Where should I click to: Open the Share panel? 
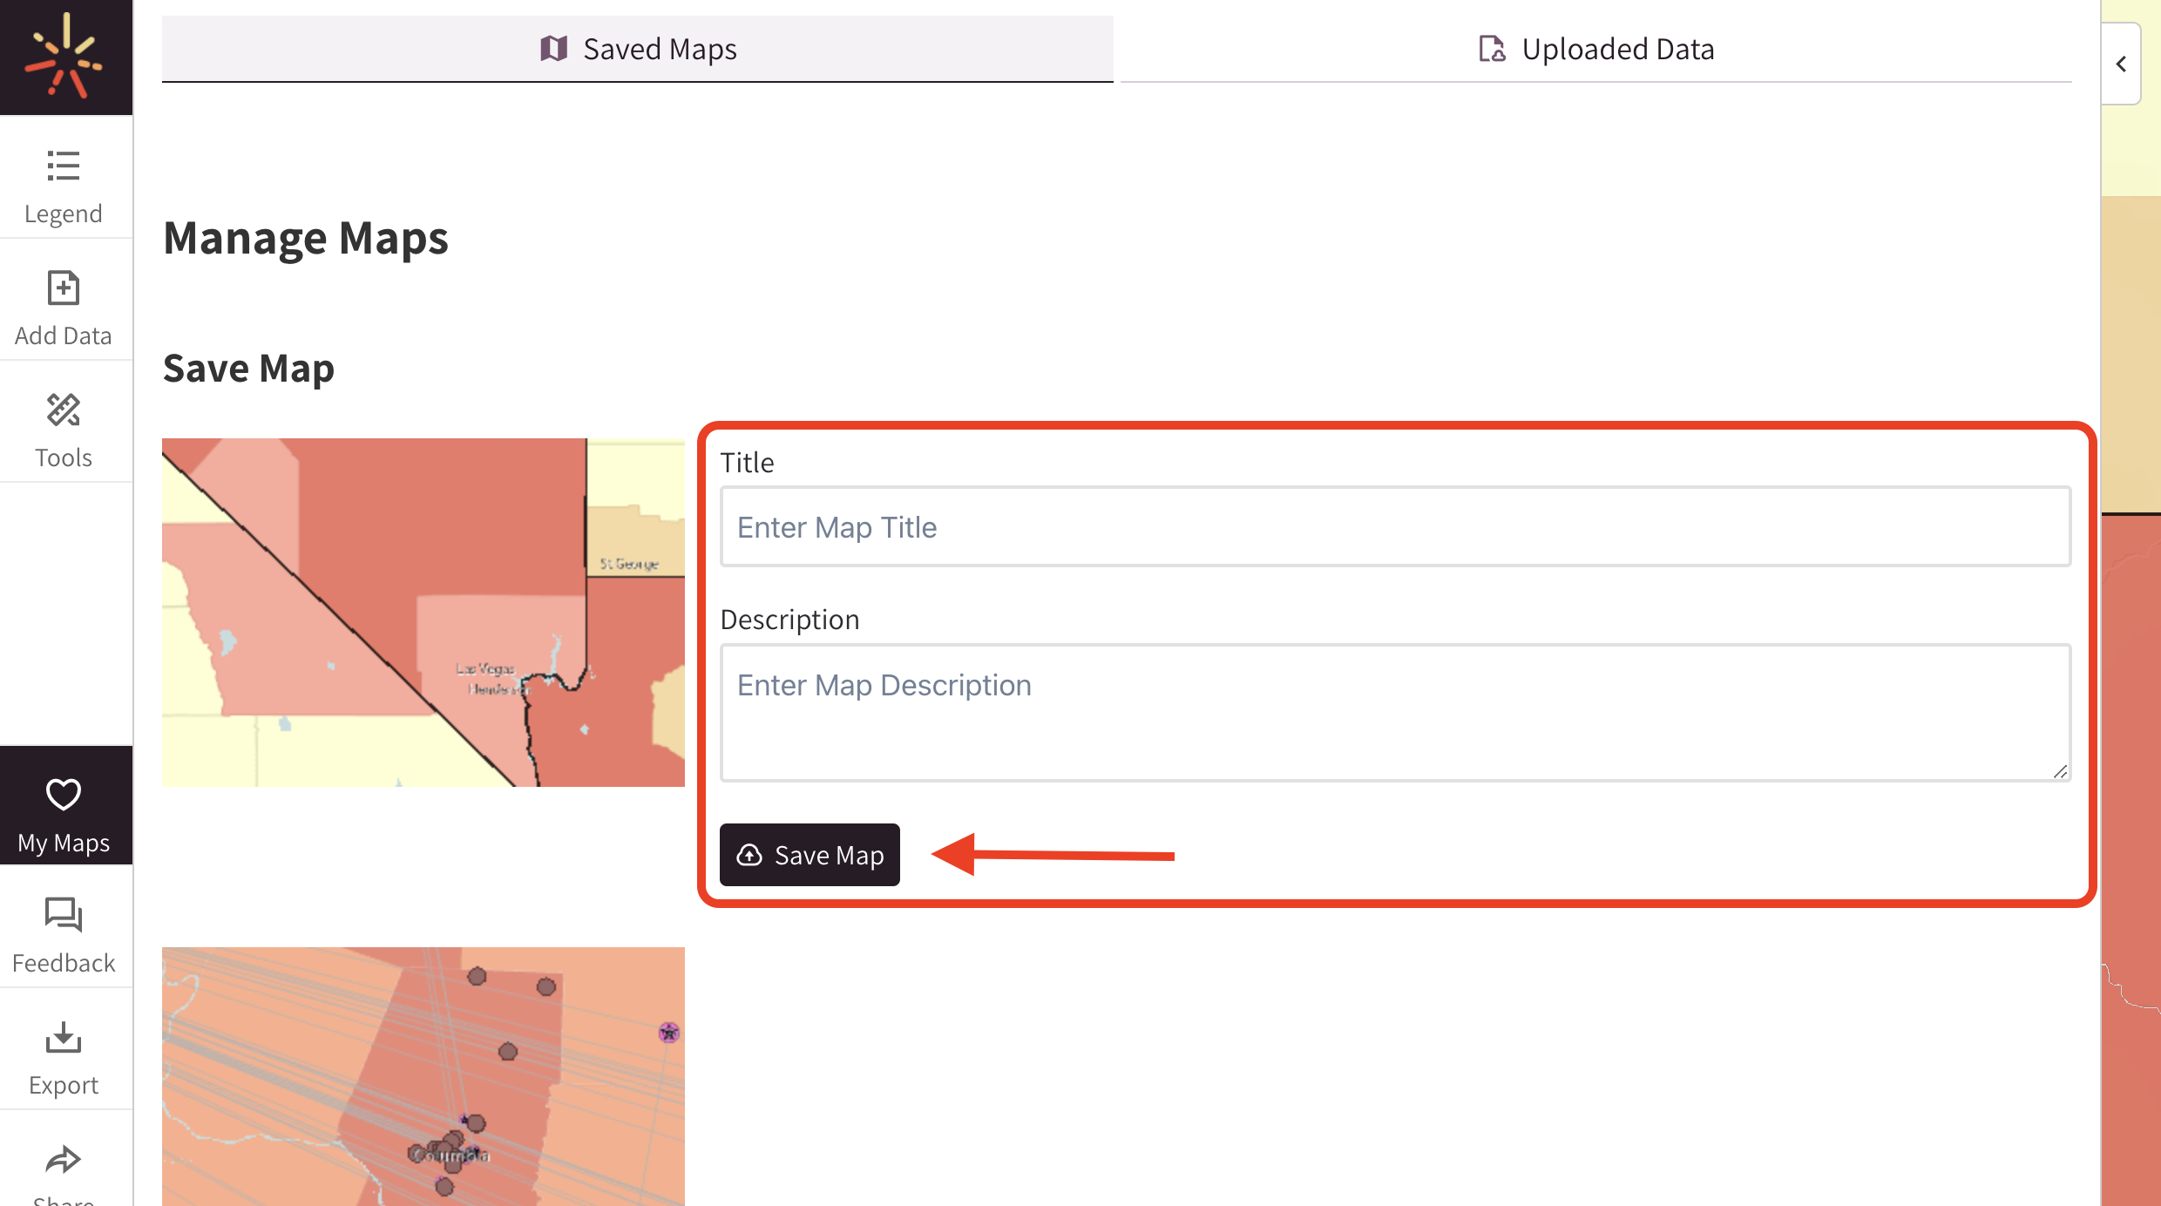(x=63, y=1161)
